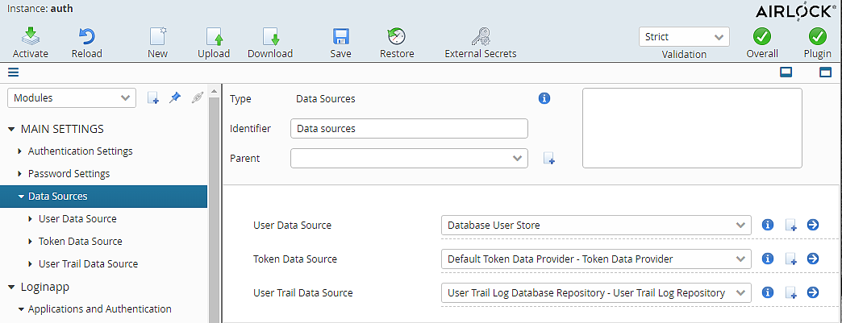Go to the User Data Source plugin

pyautogui.click(x=813, y=225)
